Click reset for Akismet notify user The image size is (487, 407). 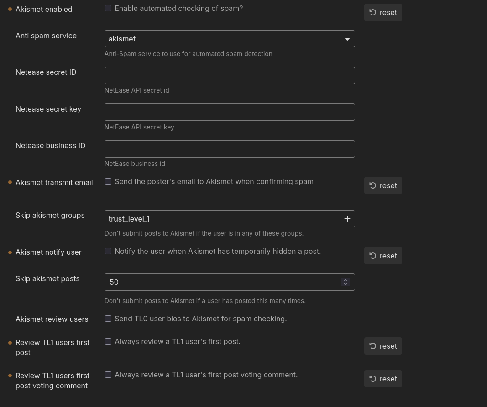pos(383,256)
